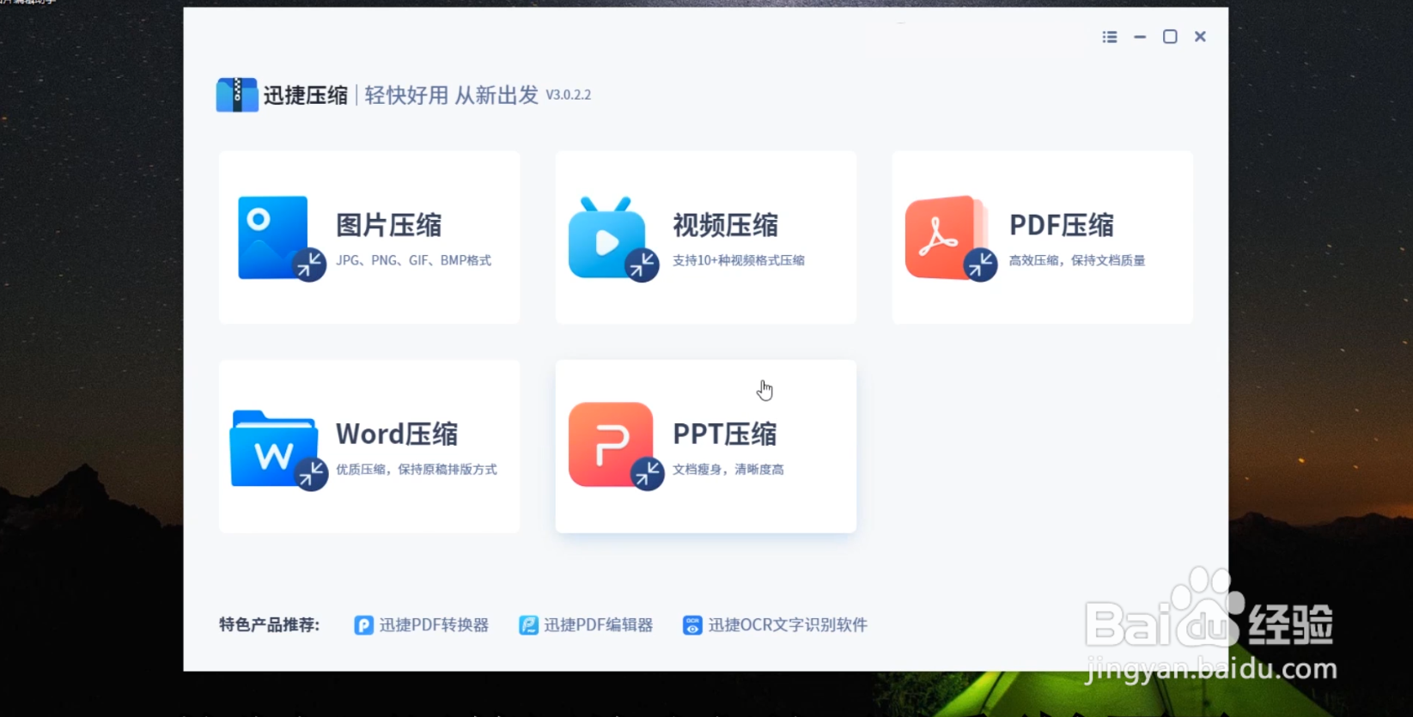Click the 迅捷OCR文字识别软件 product icon
The height and width of the screenshot is (717, 1413).
pyautogui.click(x=692, y=625)
